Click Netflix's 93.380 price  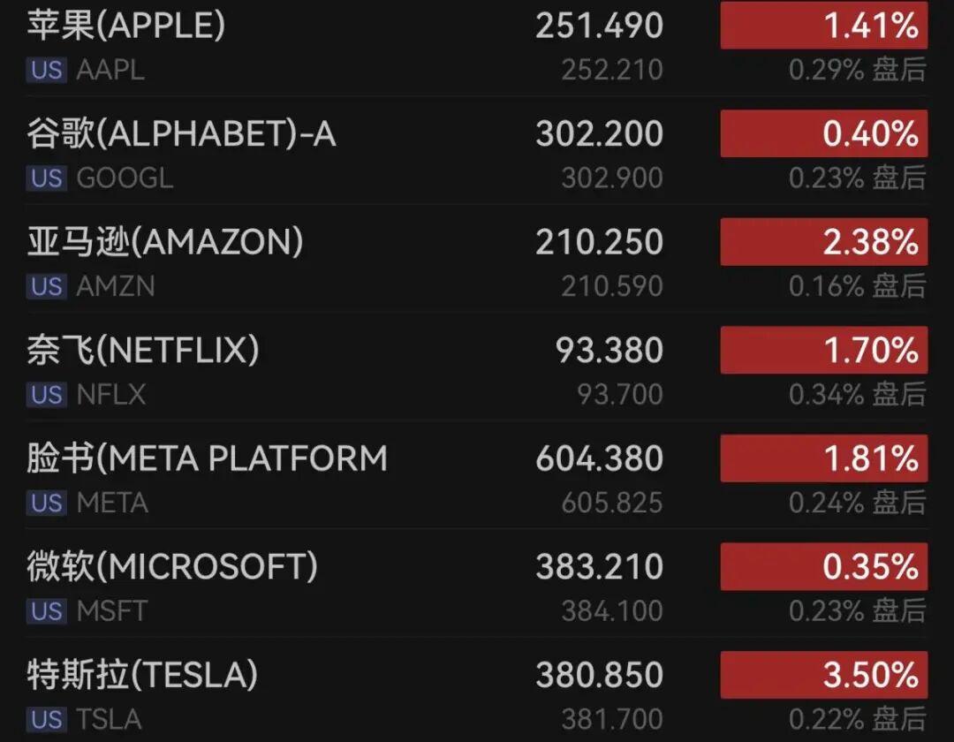click(609, 351)
